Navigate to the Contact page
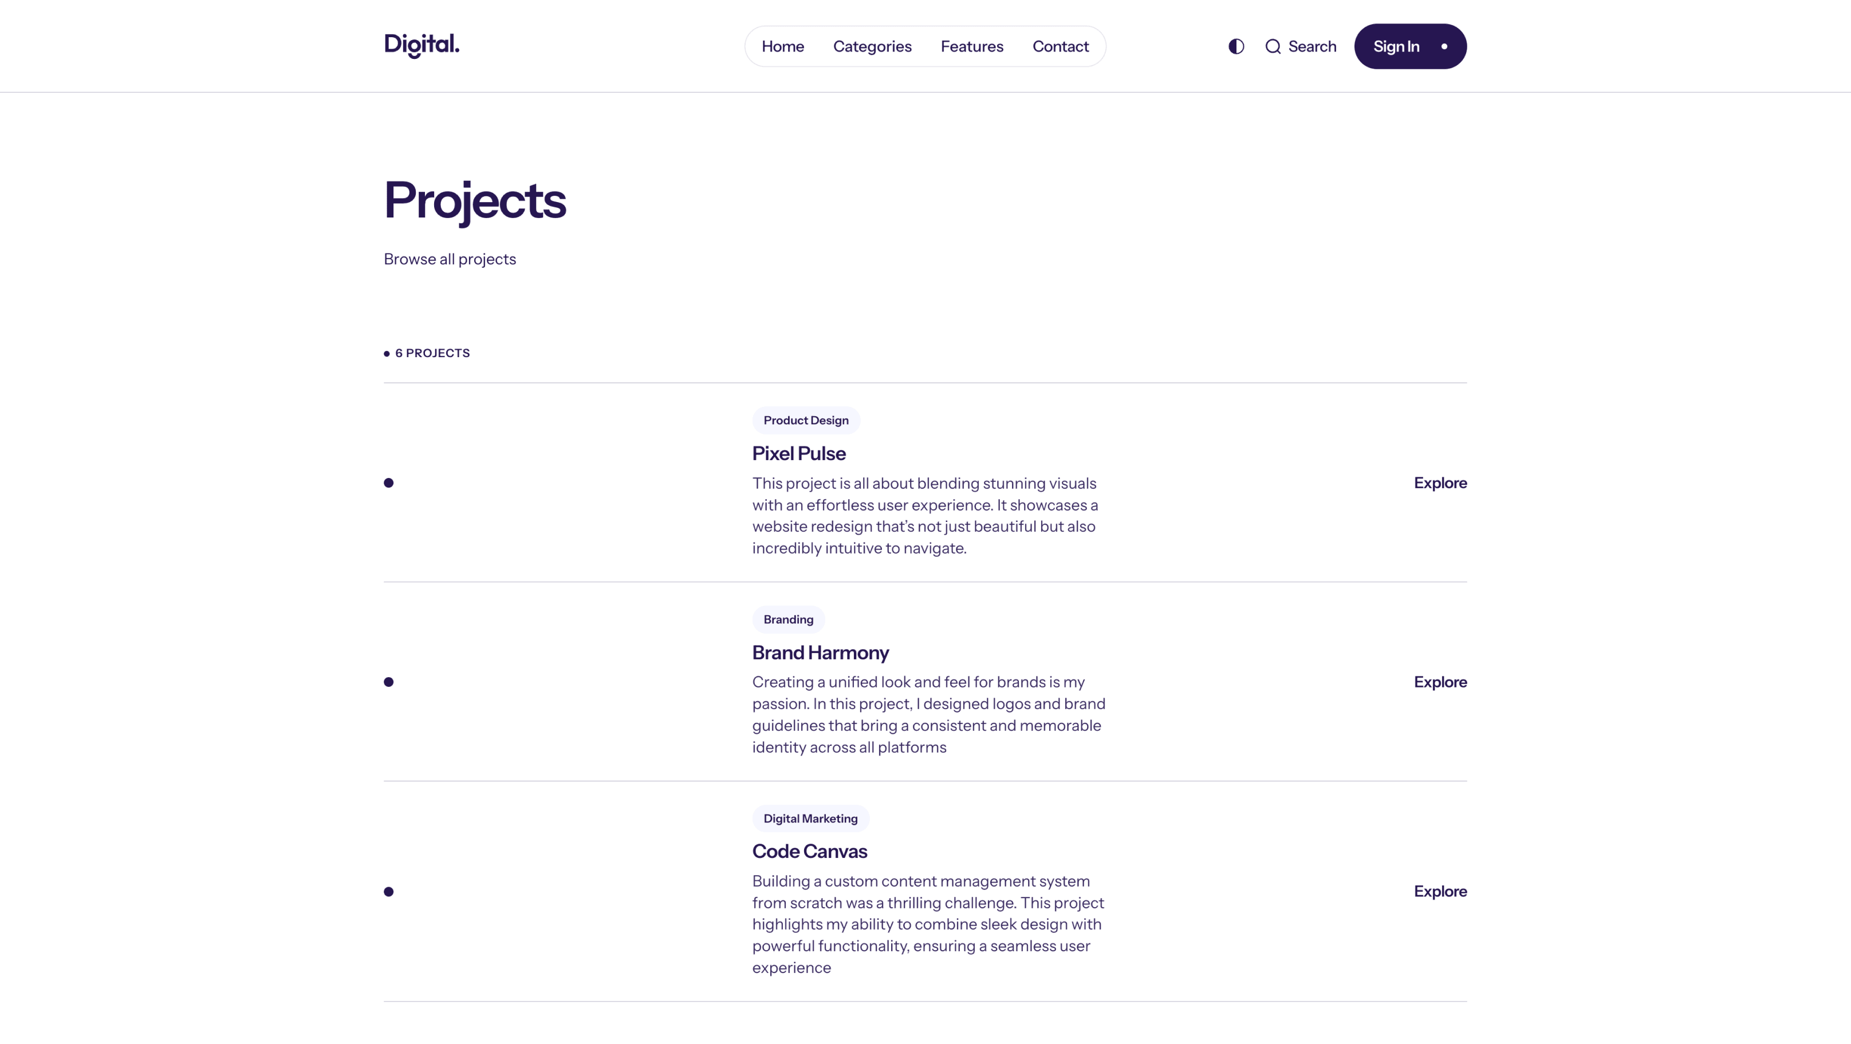This screenshot has height=1044, width=1851. click(x=1061, y=47)
